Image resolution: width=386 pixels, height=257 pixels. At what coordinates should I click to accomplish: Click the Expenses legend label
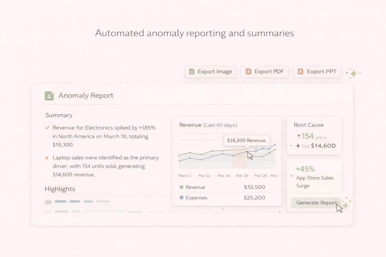(x=197, y=198)
